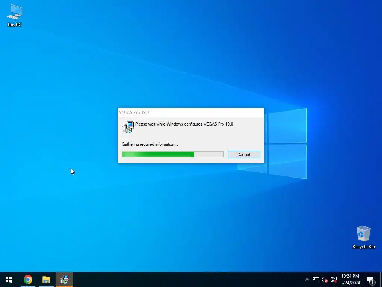Select the This PC desktop icon
This screenshot has height=287, width=382.
15,16
